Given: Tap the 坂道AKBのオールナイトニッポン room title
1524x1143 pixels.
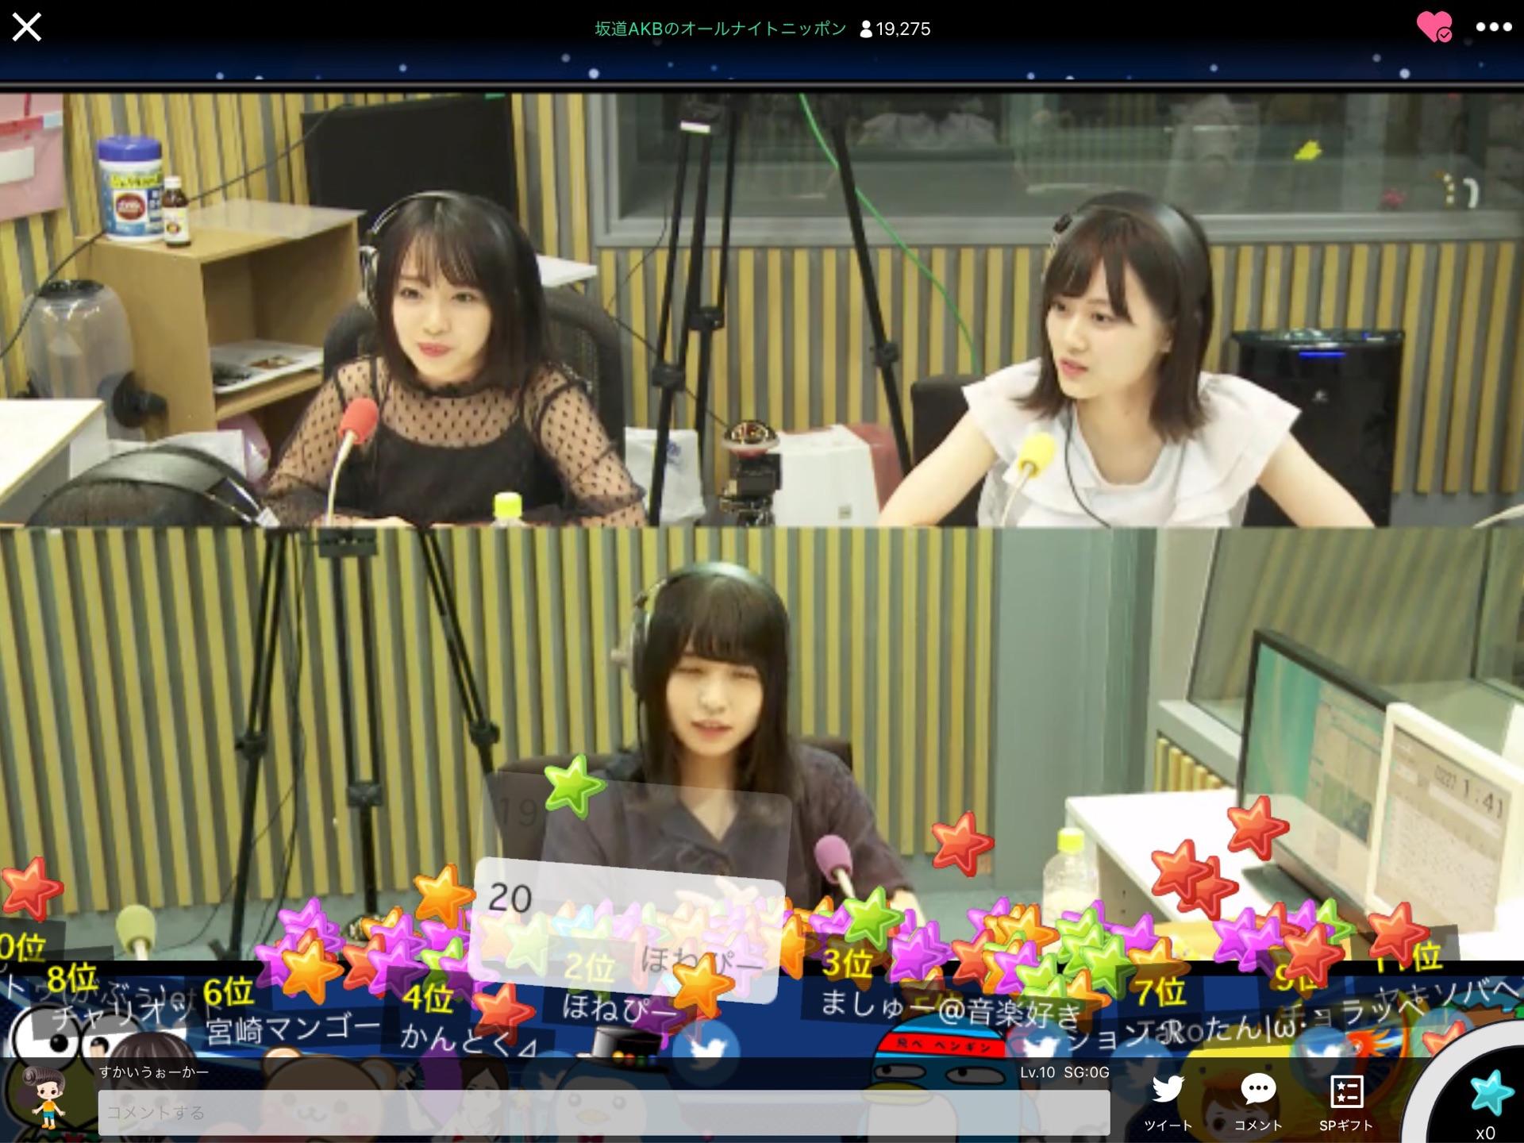Looking at the screenshot, I should (x=721, y=29).
